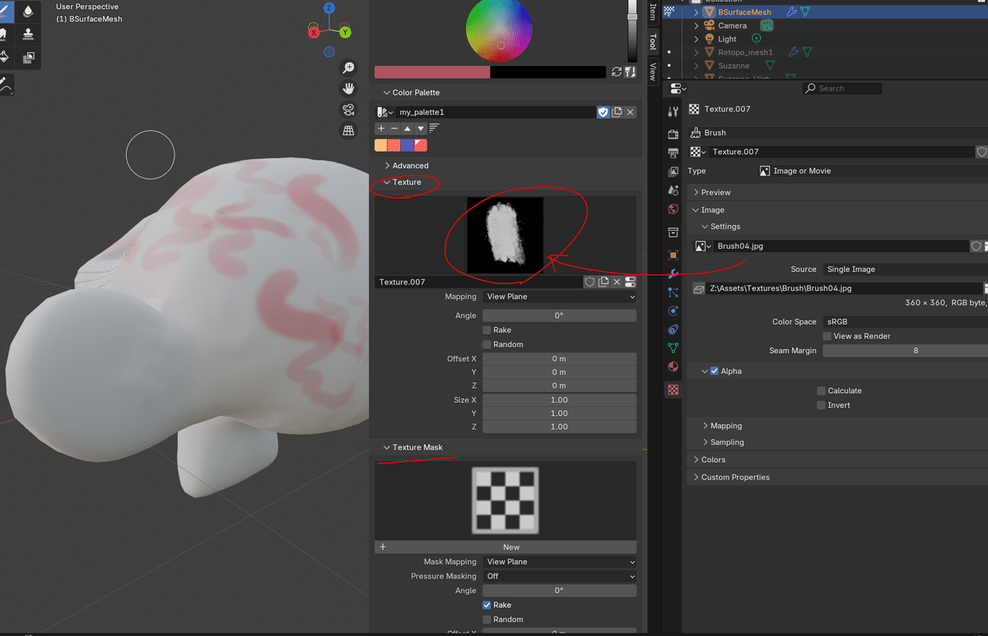Viewport: 988px width, 636px height.
Task: Click the Z axis on navigation gizmo
Action: pos(329,8)
